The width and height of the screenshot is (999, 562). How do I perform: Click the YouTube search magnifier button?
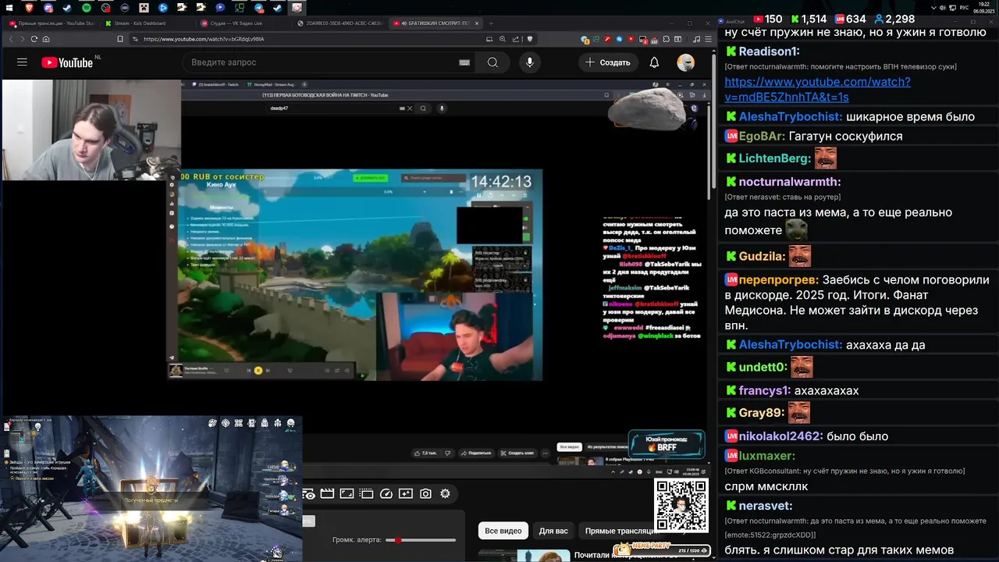(492, 62)
